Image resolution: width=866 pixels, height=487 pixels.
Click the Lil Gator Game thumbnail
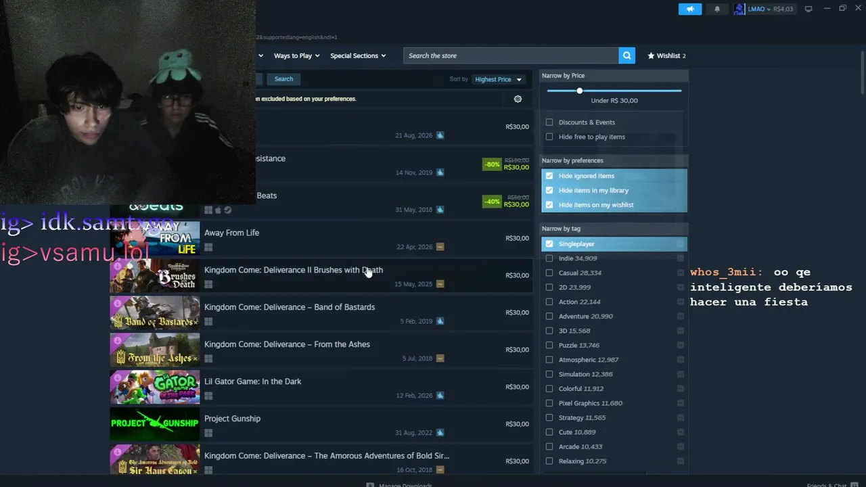(x=155, y=387)
